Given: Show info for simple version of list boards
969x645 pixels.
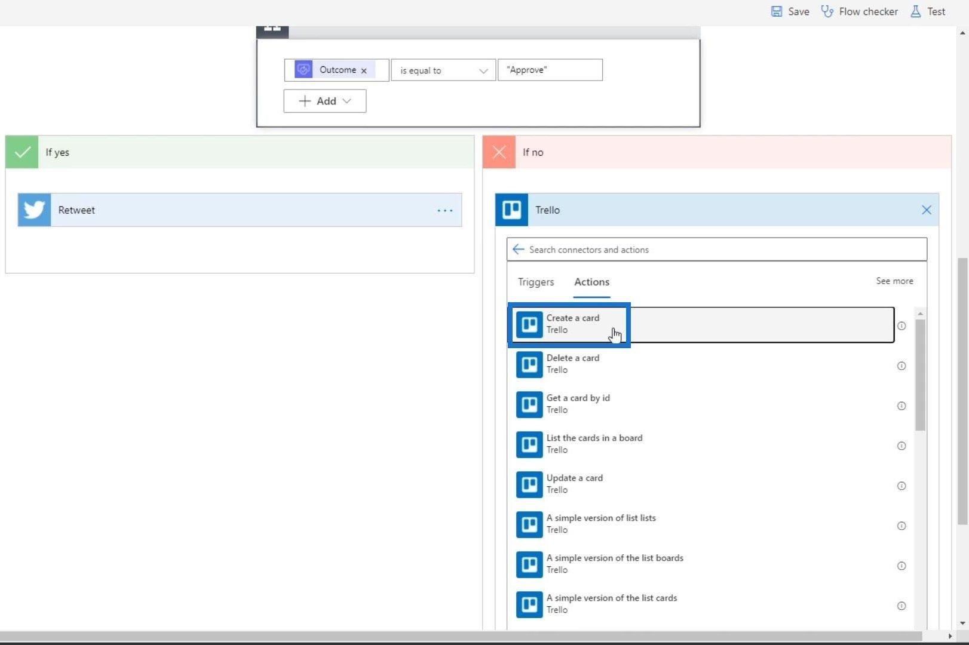Looking at the screenshot, I should 901,566.
